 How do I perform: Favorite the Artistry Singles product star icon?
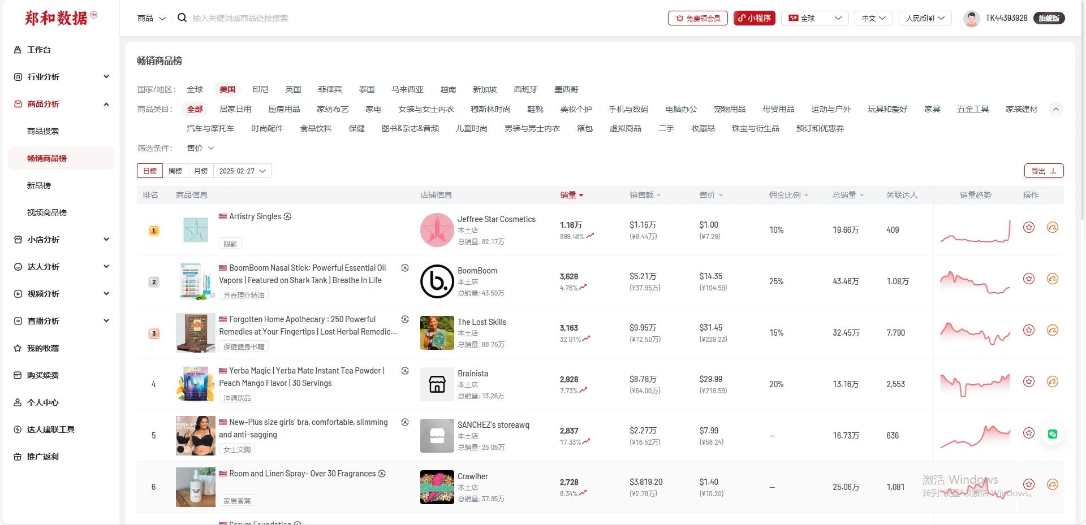coord(1029,227)
